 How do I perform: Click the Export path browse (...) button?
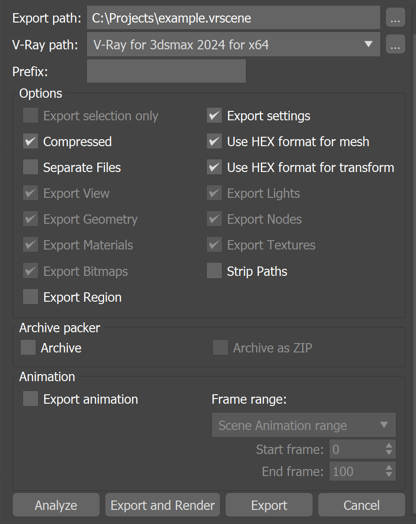(395, 17)
